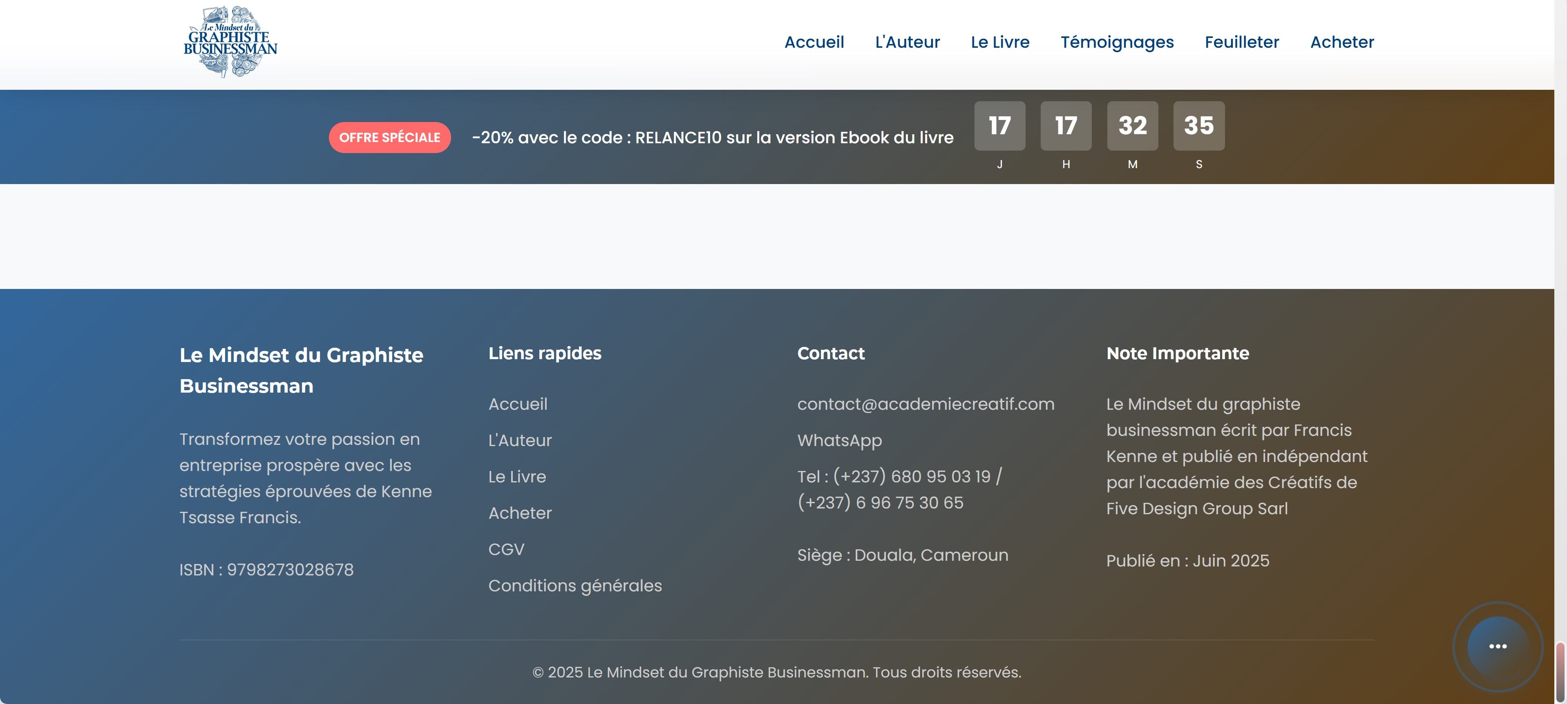
Task: Open the WhatsApp contact link
Action: [x=839, y=440]
